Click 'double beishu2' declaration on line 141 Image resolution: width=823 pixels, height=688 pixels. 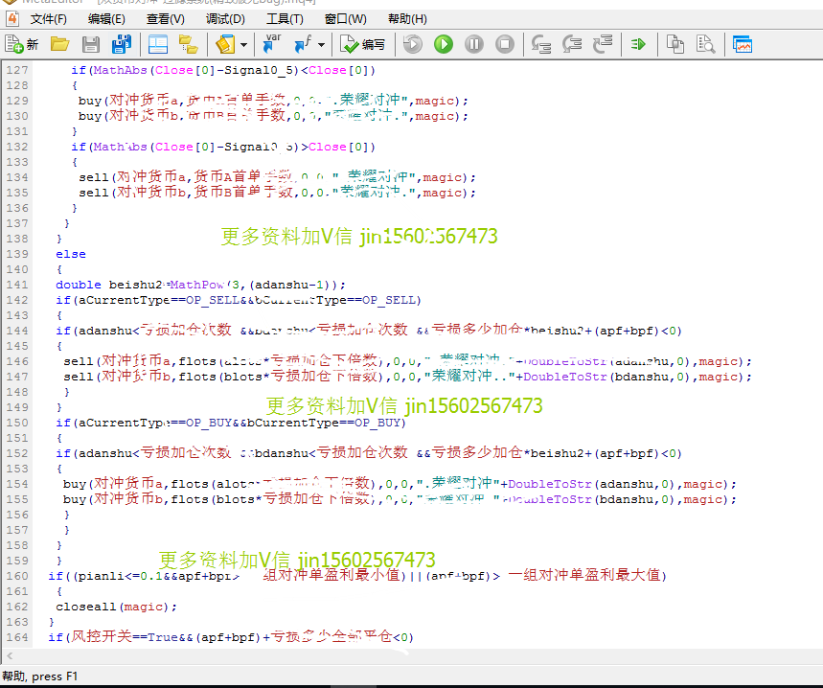(109, 285)
